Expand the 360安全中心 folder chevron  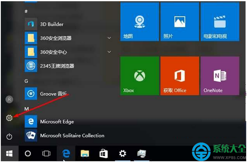(x=109, y=52)
